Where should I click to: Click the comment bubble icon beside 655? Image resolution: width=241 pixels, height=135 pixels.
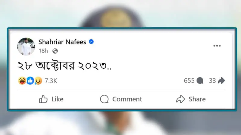(200, 81)
